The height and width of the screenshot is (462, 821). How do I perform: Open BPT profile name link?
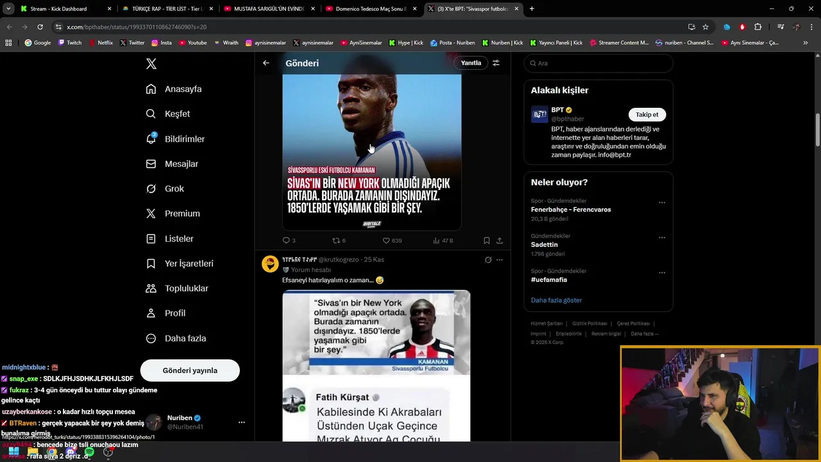(x=557, y=110)
